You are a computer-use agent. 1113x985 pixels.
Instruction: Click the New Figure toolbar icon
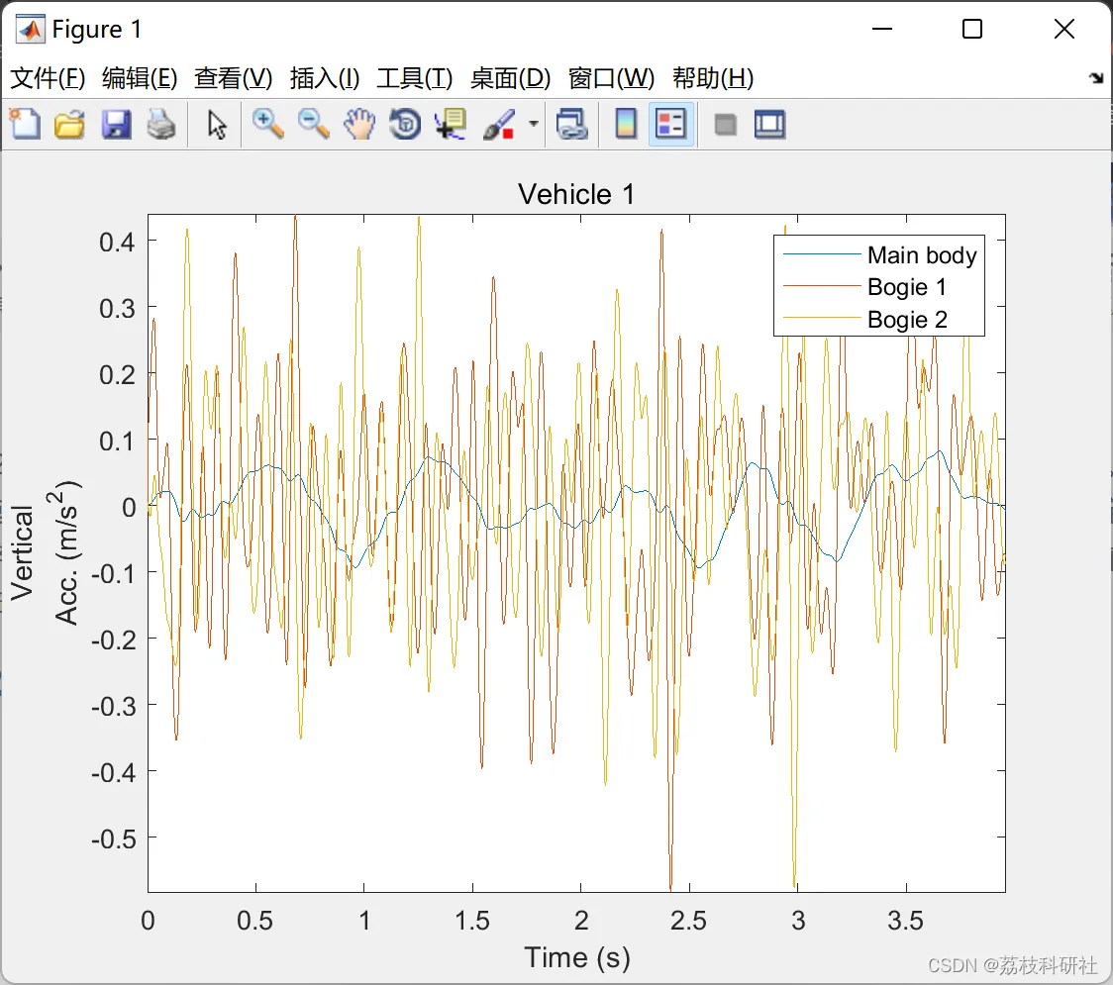26,124
